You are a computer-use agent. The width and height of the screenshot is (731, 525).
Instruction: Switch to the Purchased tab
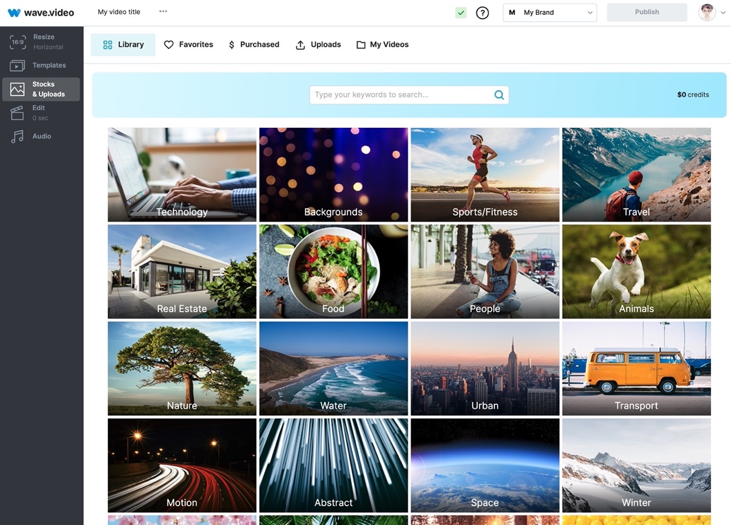pos(254,45)
